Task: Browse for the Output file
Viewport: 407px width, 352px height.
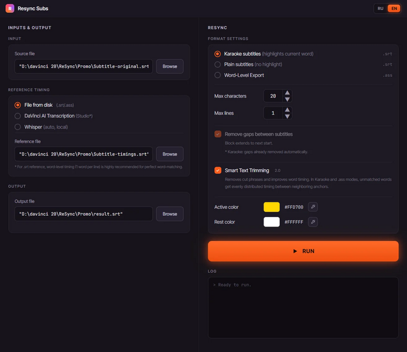Action: 170,214
